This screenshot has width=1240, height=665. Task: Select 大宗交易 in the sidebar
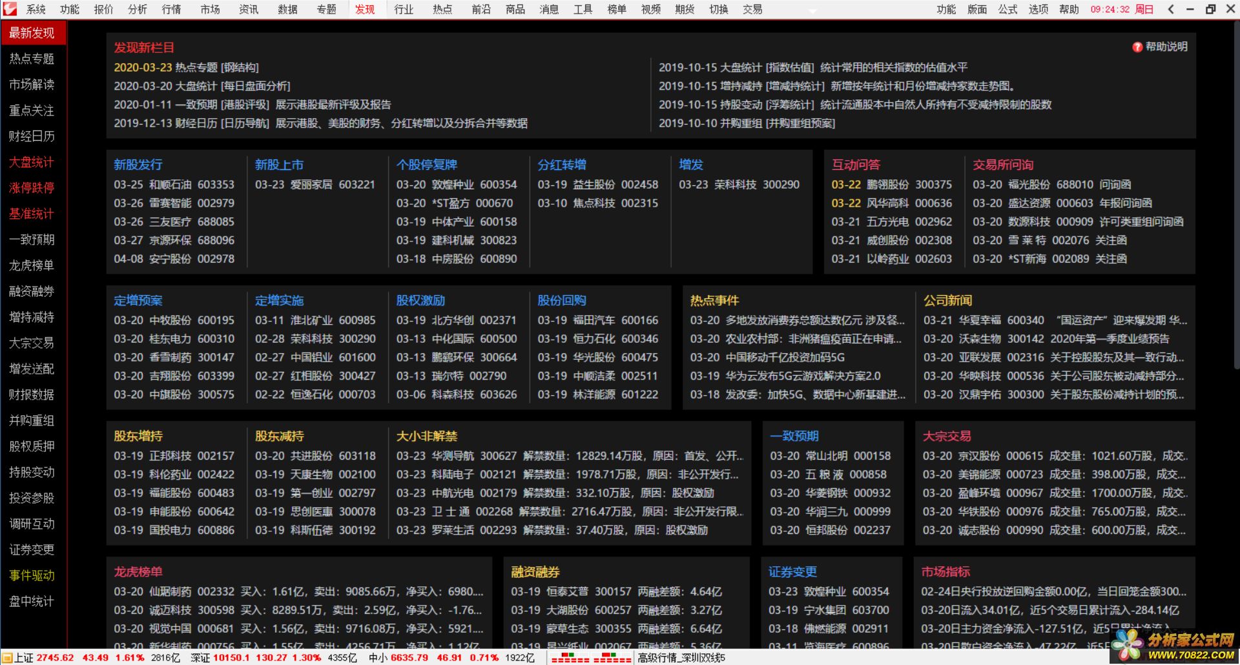tap(32, 343)
